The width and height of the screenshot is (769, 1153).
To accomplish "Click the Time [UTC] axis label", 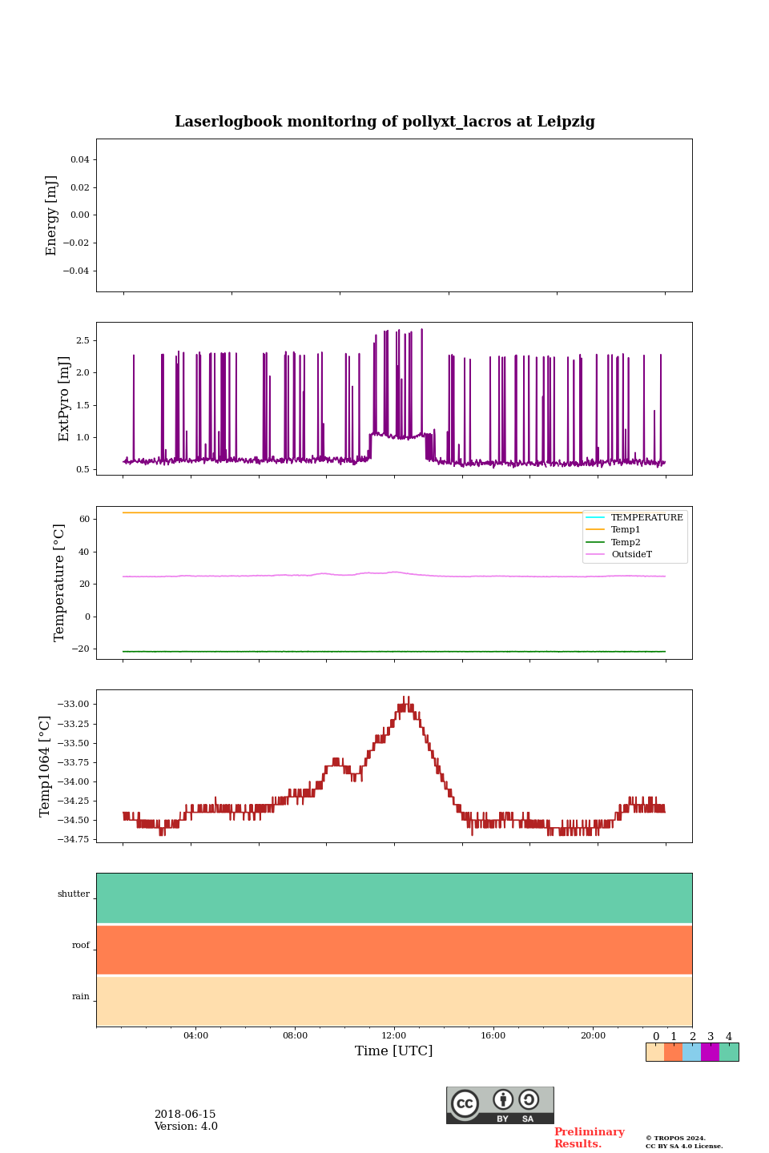I will coord(394,1051).
